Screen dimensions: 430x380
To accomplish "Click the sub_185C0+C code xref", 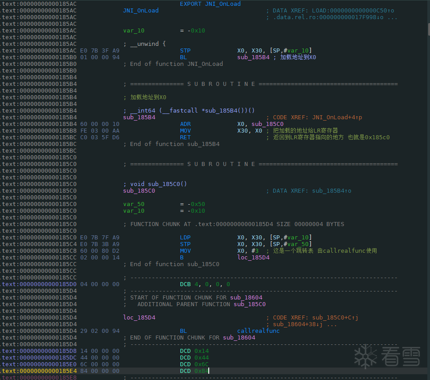I will (335, 318).
